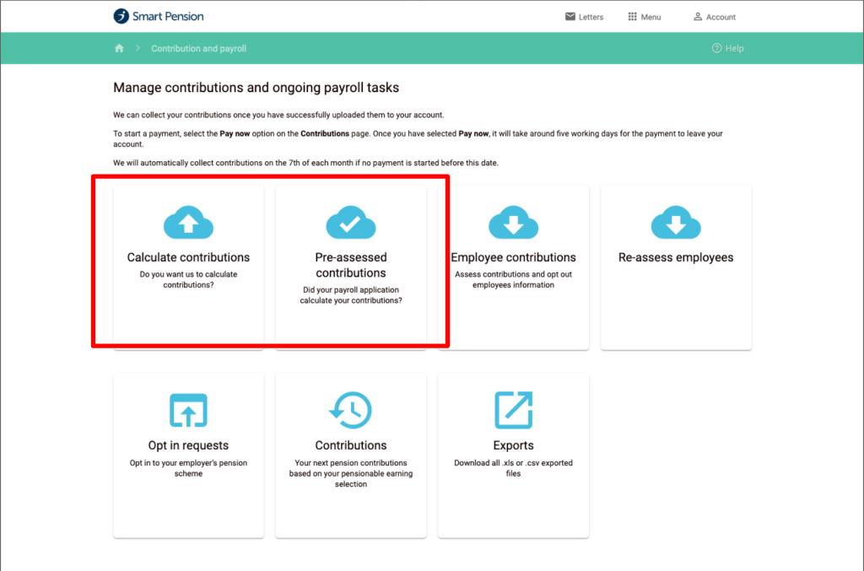Click the breadcrumb chevron separator

(138, 49)
